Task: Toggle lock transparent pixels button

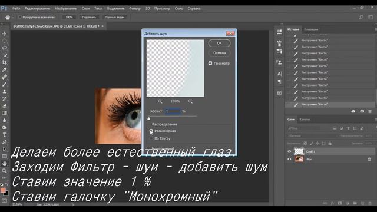Action: point(305,144)
